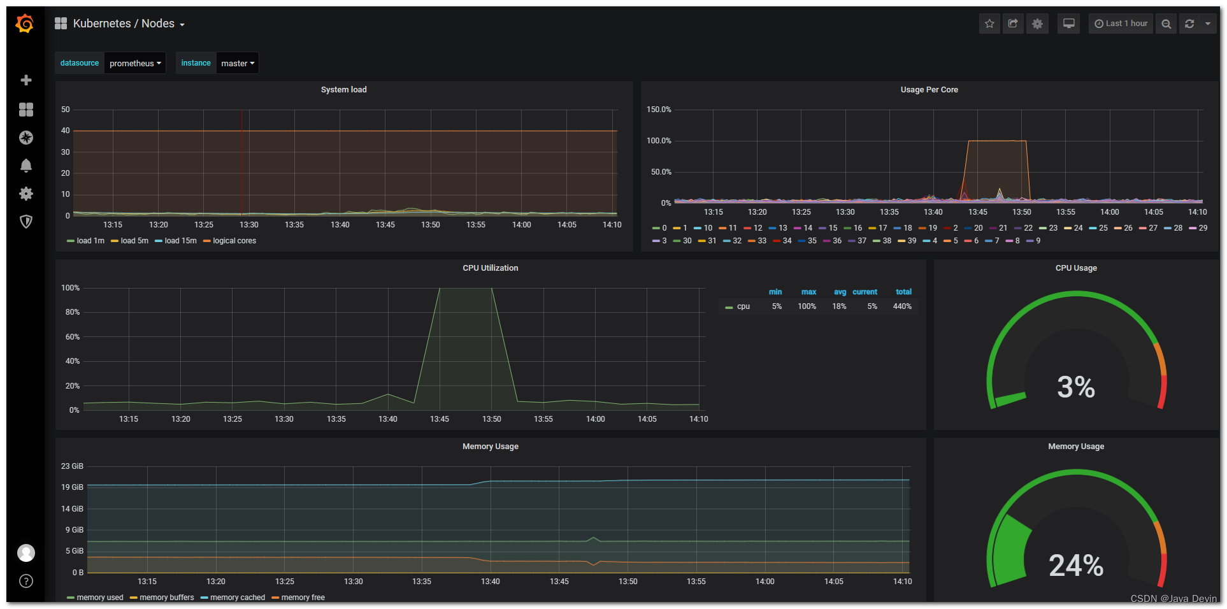Zoom out time range with magnifier icon
Image resolution: width=1227 pixels, height=609 pixels.
(x=1166, y=24)
